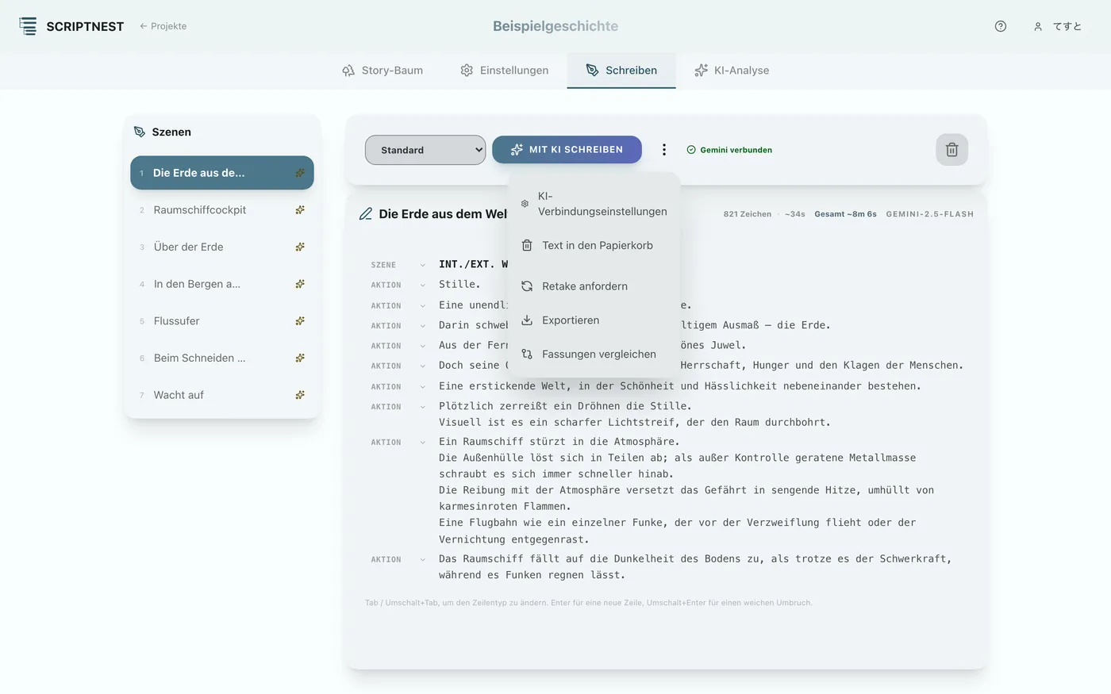Open the KI-Analyse tab

point(732,71)
